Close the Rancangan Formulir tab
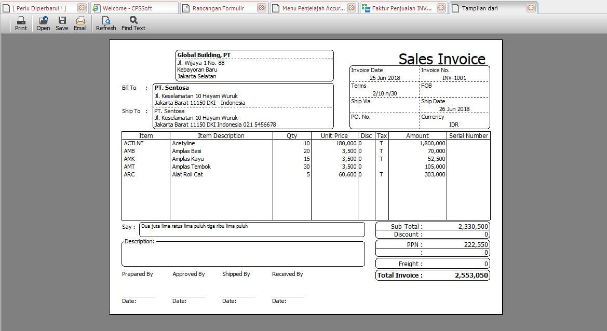The height and width of the screenshot is (331, 607). pyautogui.click(x=261, y=8)
